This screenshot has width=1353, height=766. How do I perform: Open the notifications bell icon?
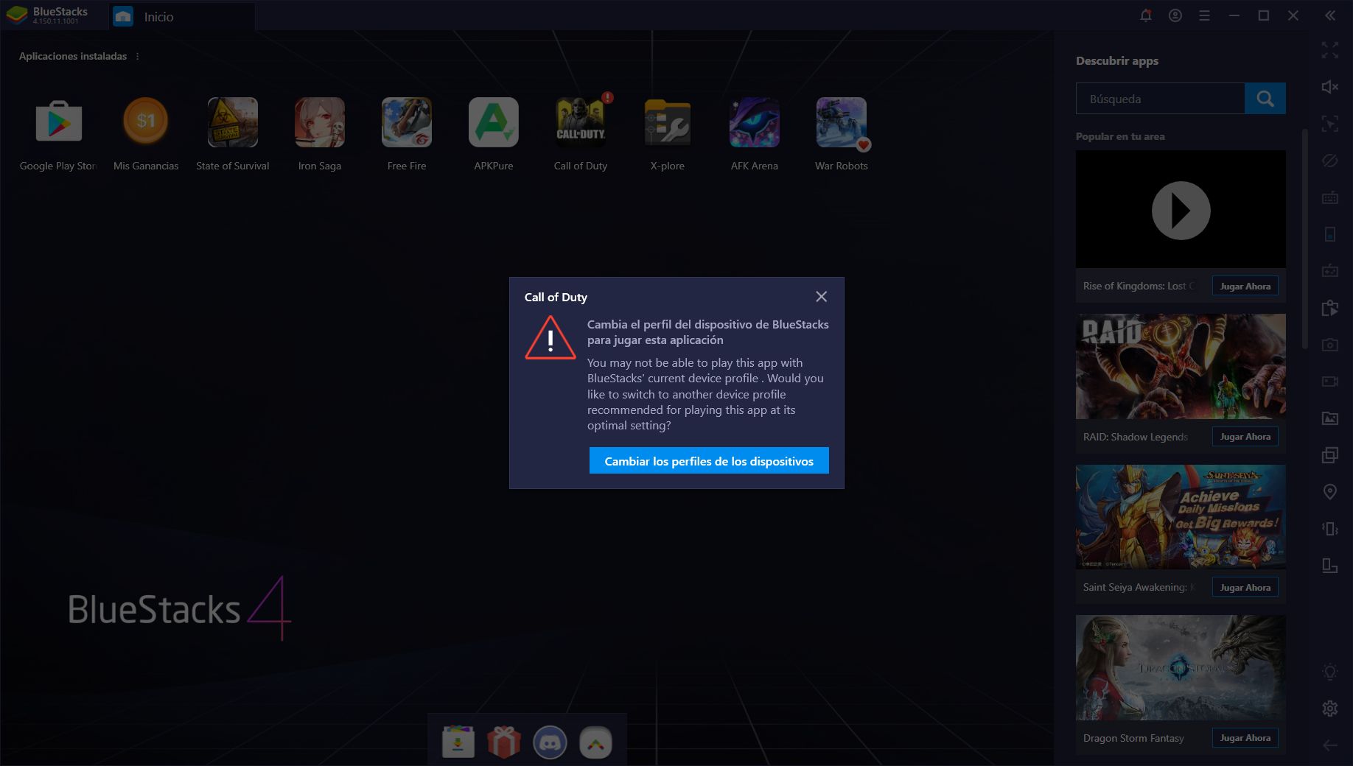click(x=1146, y=15)
